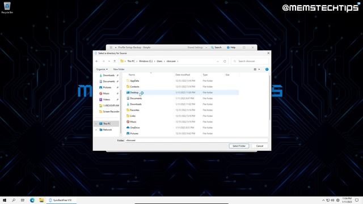The width and height of the screenshot is (363, 204).
Task: Go up one folder level with up arrow
Action: pyautogui.click(x=115, y=61)
